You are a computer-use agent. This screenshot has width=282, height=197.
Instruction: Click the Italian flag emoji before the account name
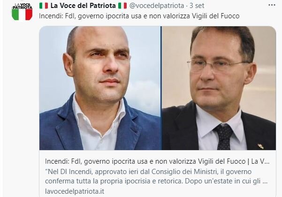pyautogui.click(x=44, y=6)
